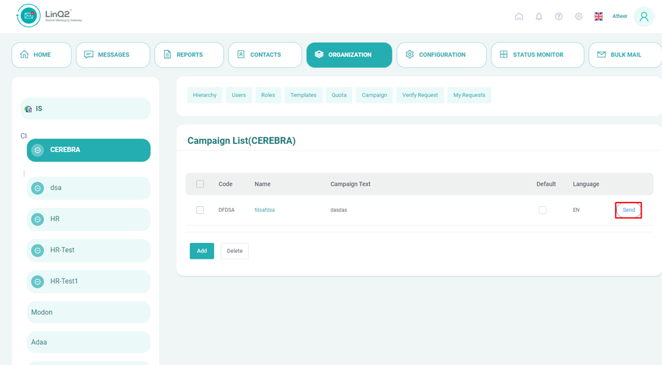Select the Adaa organization
The image size is (662, 365).
[x=88, y=342]
